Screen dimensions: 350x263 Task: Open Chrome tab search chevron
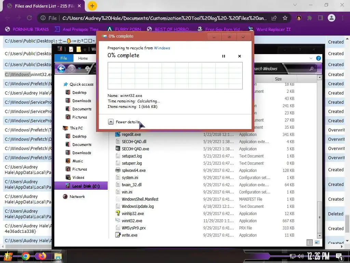(295, 5)
